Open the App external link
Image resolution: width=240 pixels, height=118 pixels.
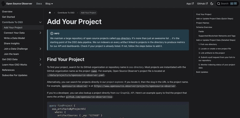point(190,4)
